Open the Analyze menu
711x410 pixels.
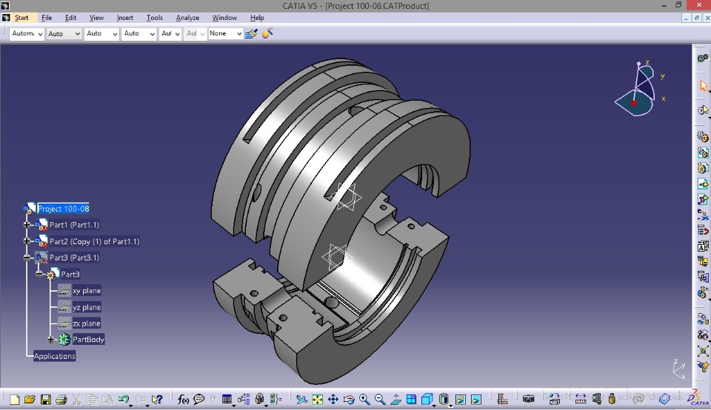[x=187, y=18]
